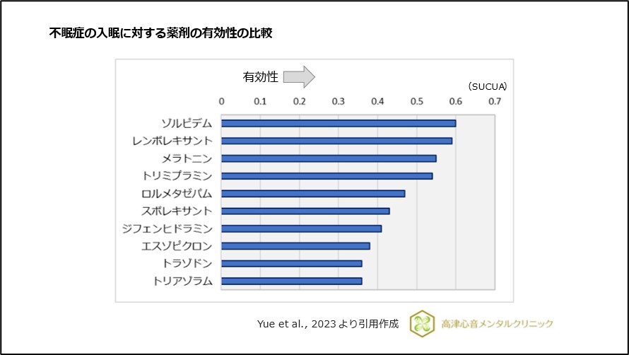Select the ジフェンヒドラミン bar
Screen dimensions: 629x355
click(302, 228)
